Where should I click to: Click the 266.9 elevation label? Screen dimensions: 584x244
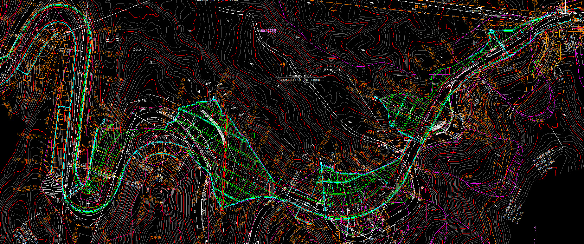[x=140, y=49]
